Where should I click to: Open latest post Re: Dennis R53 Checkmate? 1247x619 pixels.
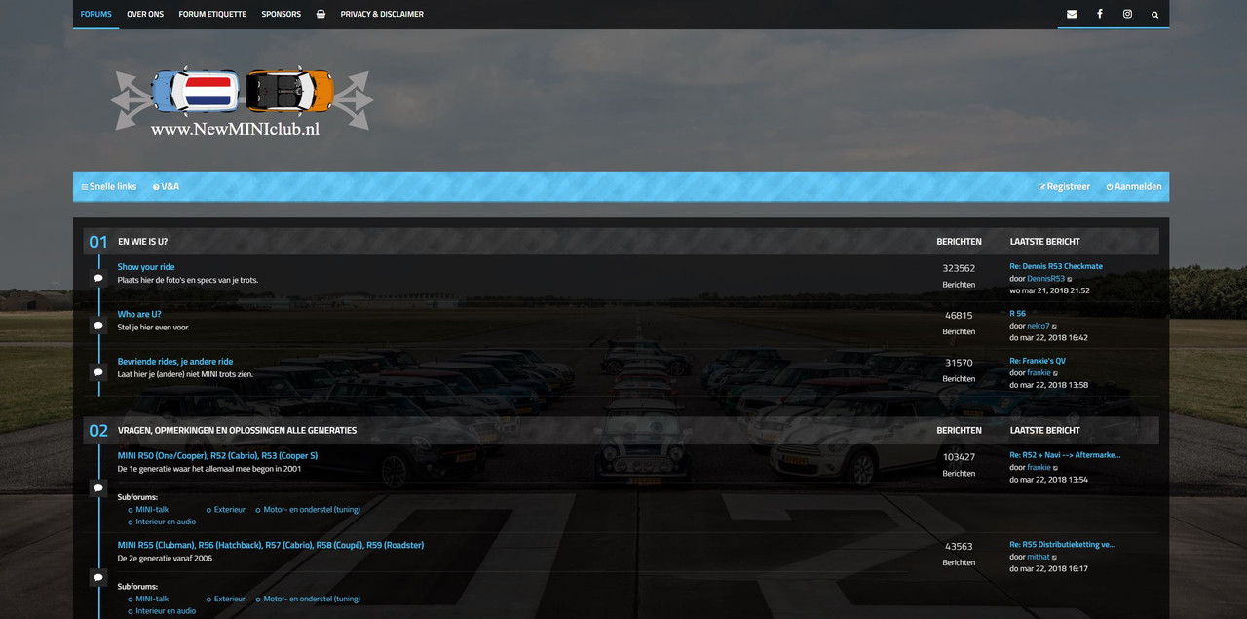click(x=1056, y=266)
